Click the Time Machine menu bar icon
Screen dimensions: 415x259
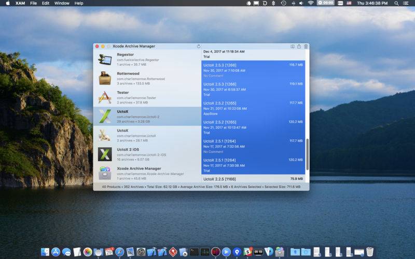point(283,3)
